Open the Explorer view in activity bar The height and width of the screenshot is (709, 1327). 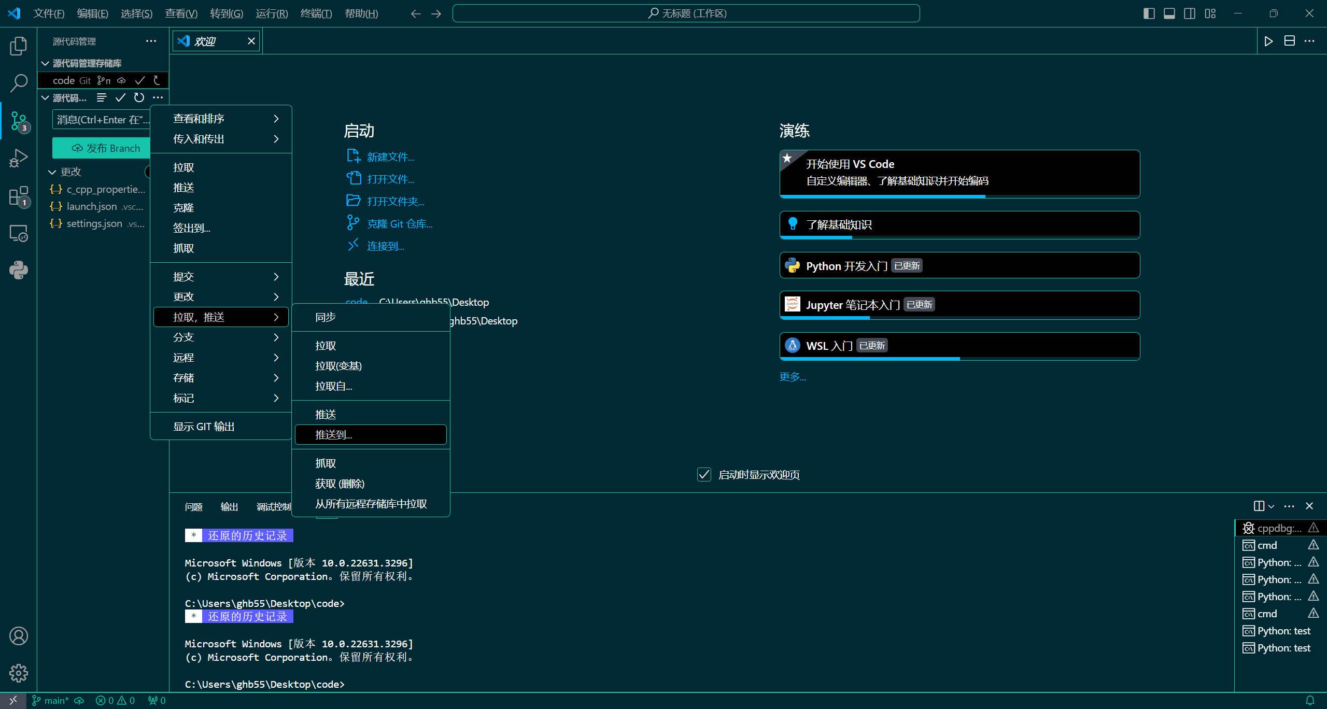point(19,46)
